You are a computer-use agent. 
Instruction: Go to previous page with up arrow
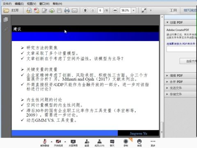[85, 10]
